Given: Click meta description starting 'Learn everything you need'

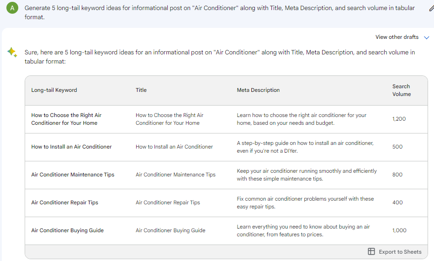Looking at the screenshot, I should (303, 230).
